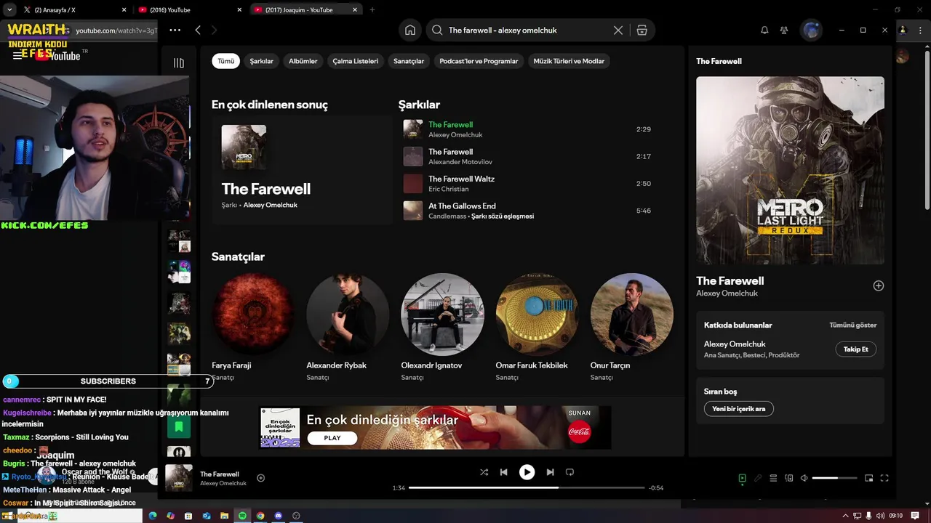This screenshot has height=523, width=931.
Task: Go back with the left arrow
Action: coord(198,30)
